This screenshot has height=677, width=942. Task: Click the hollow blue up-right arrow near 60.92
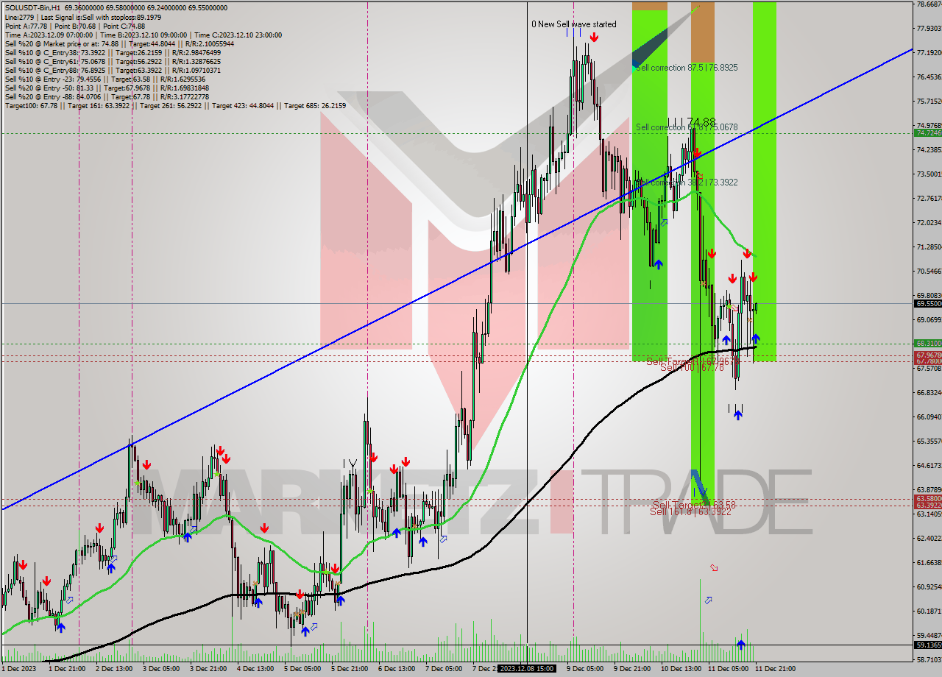[708, 600]
